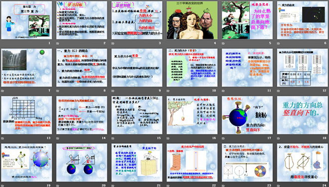Select slide 22 brick wall plumb line thumbnail
Screen dimensions: 329x187
[x=192, y=163]
